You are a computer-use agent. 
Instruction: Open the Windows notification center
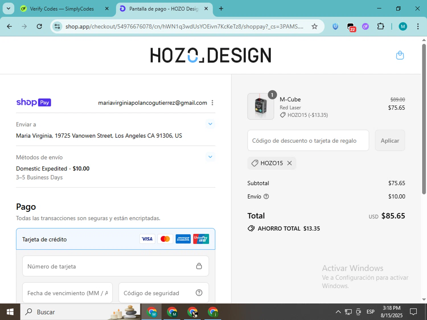[x=413, y=312]
